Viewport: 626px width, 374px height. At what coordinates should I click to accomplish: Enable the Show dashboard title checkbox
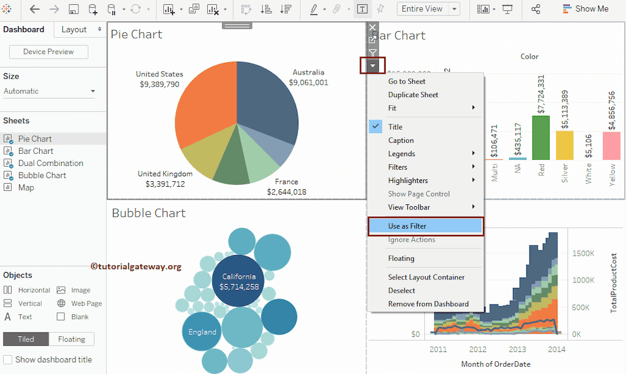[8, 360]
